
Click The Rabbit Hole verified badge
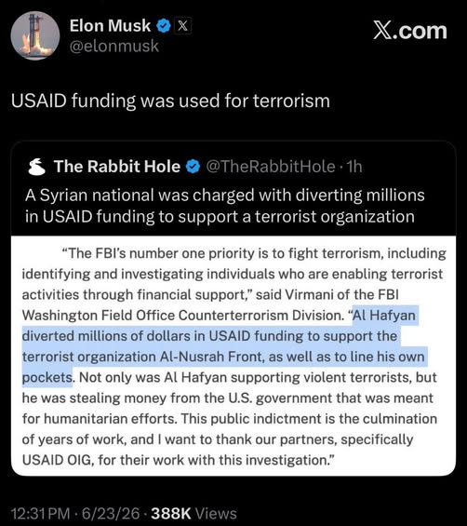pyautogui.click(x=193, y=167)
